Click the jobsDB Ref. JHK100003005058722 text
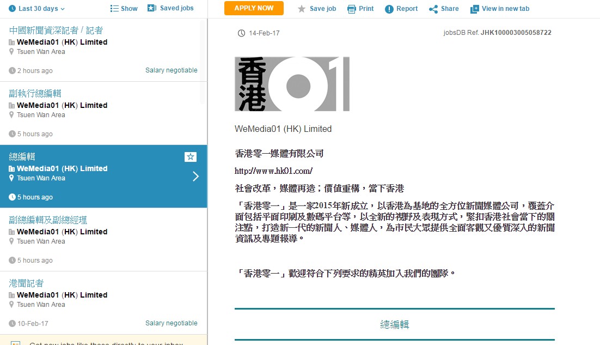 coord(498,33)
